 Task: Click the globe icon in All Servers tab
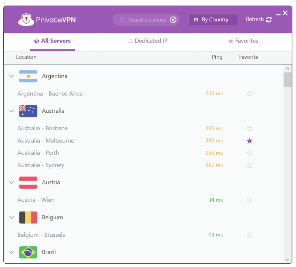tap(37, 41)
